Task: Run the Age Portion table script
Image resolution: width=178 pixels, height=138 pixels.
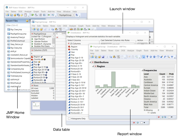Action: click(x=32, y=39)
